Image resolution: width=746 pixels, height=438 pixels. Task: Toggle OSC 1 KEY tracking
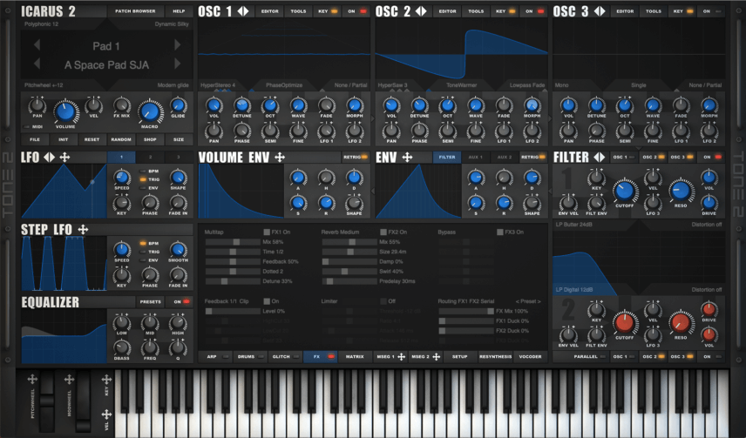(329, 11)
